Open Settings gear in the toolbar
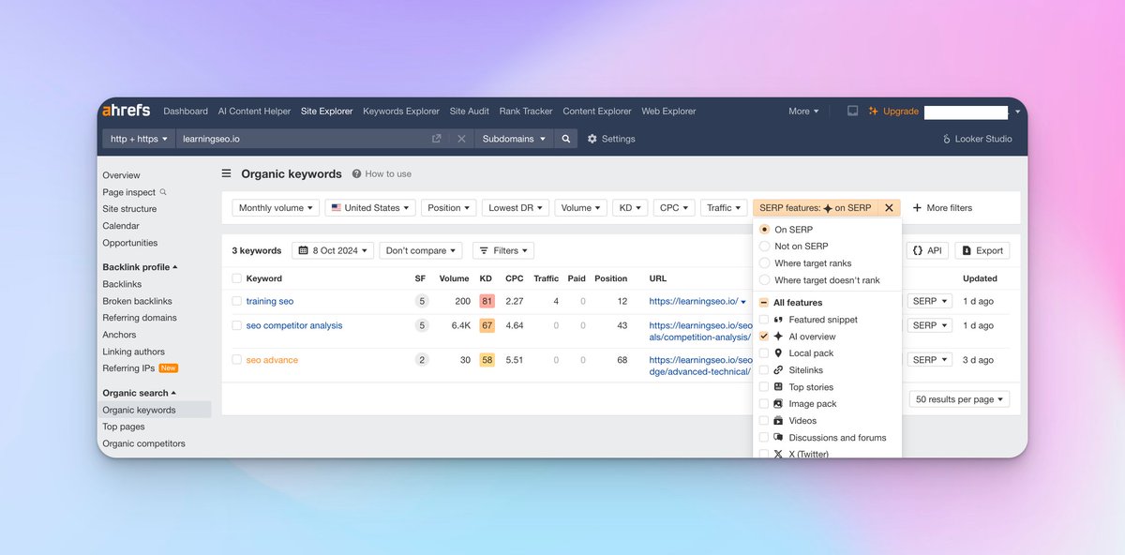 (x=611, y=139)
